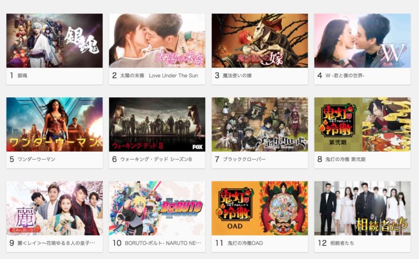
Task: Open the rank 12 相続者たち title link
Action: (x=342, y=243)
